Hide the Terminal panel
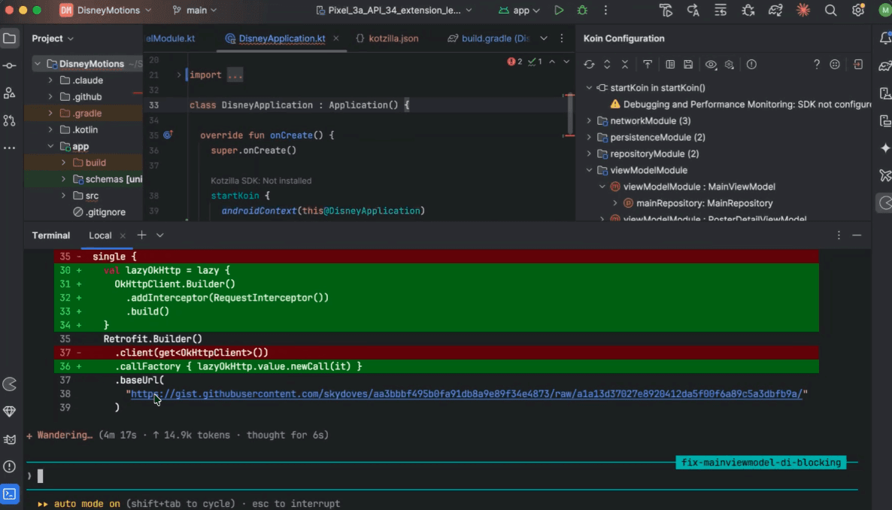The height and width of the screenshot is (510, 892). (x=857, y=235)
